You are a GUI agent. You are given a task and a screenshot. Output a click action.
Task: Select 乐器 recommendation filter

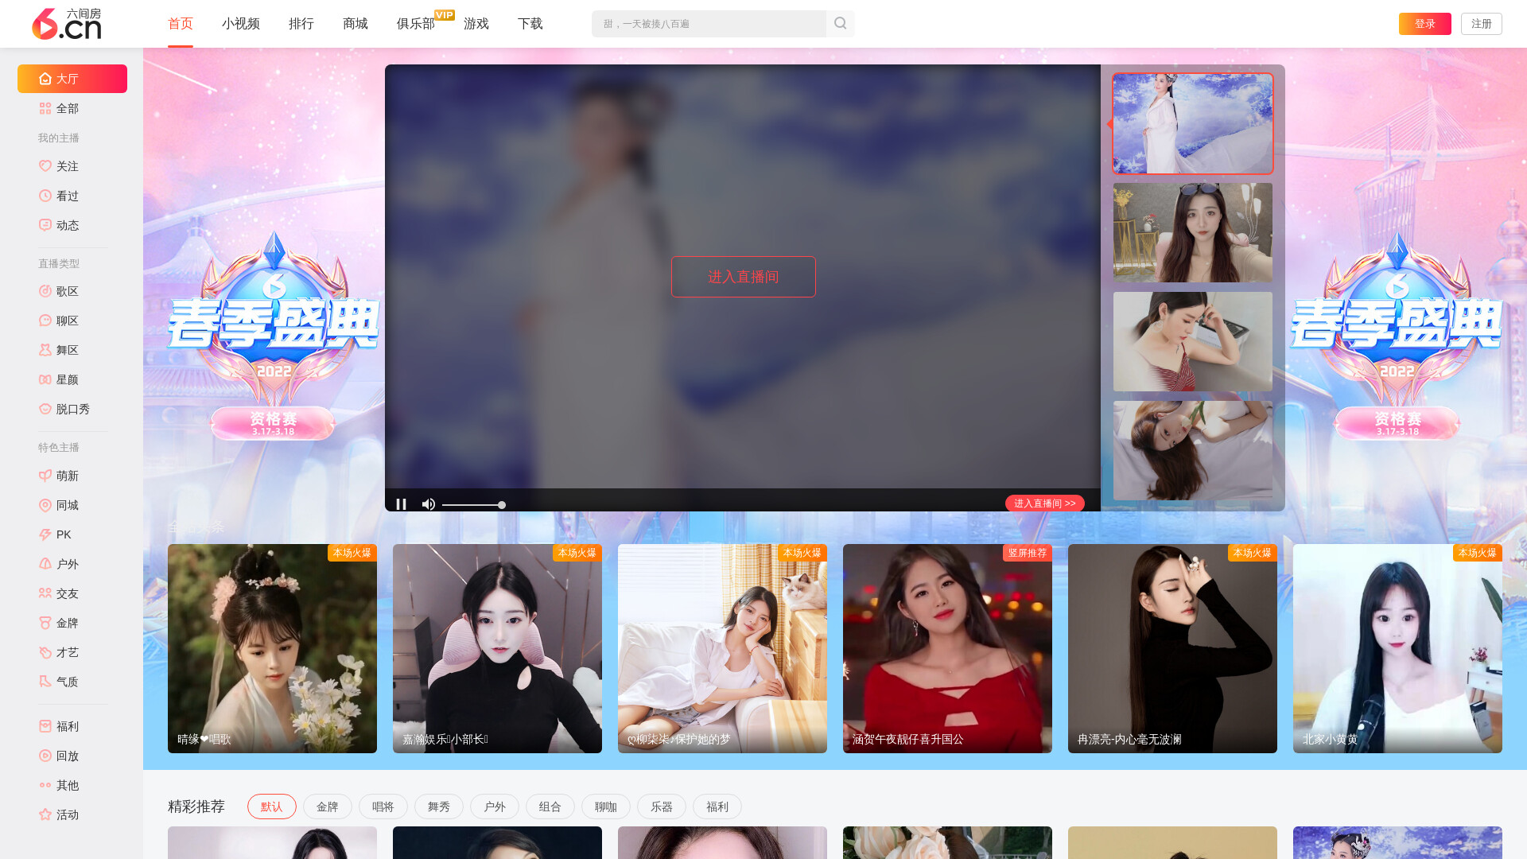[662, 807]
